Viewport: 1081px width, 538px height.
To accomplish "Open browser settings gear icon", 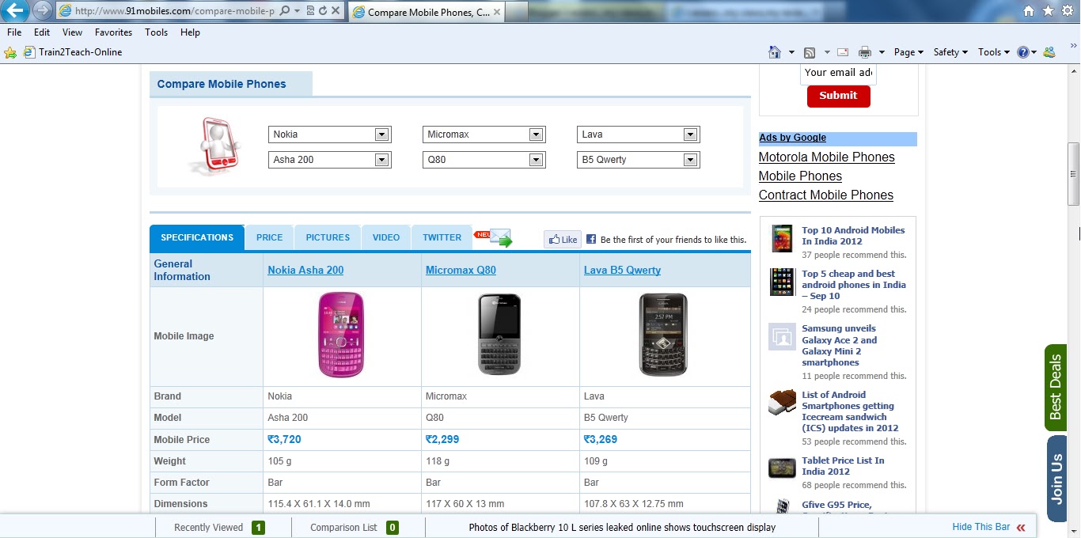I will pos(1067,11).
